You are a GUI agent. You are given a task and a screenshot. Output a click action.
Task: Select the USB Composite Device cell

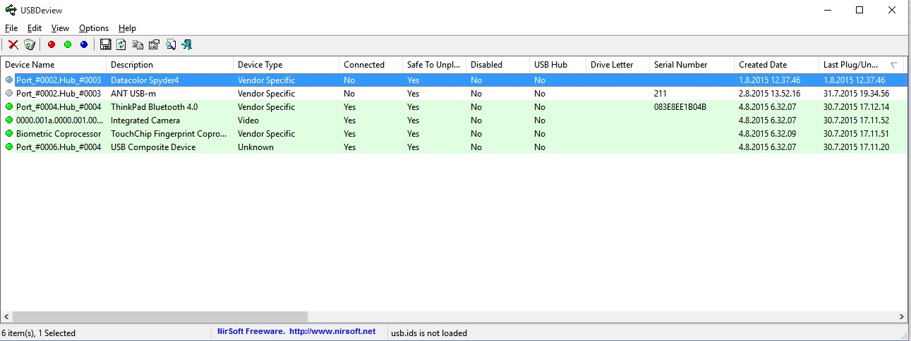tap(153, 147)
